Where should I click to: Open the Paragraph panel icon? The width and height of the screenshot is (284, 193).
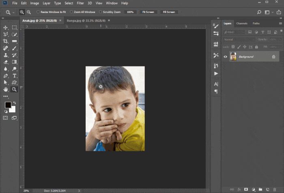(x=216, y=91)
